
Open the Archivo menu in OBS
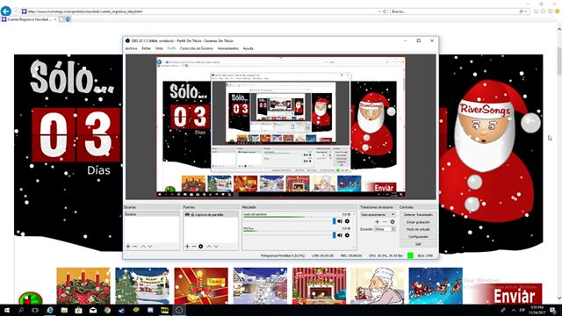tap(131, 48)
